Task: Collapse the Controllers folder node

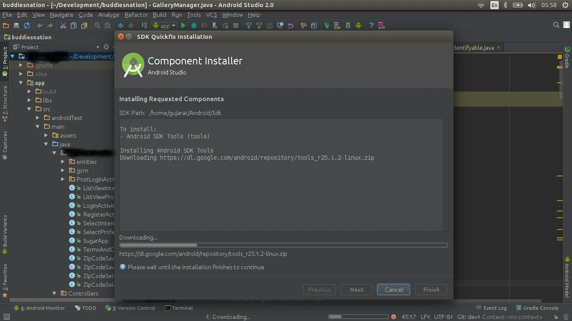Action: tap(54, 293)
